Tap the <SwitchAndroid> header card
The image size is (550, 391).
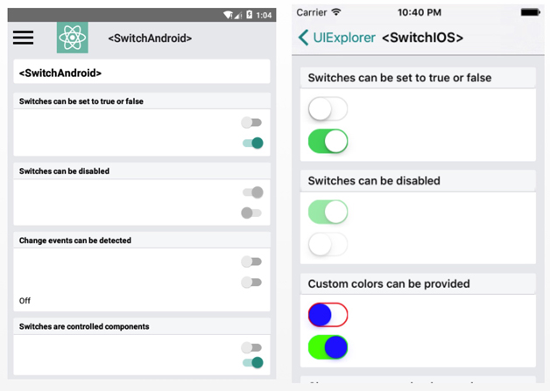pos(141,73)
